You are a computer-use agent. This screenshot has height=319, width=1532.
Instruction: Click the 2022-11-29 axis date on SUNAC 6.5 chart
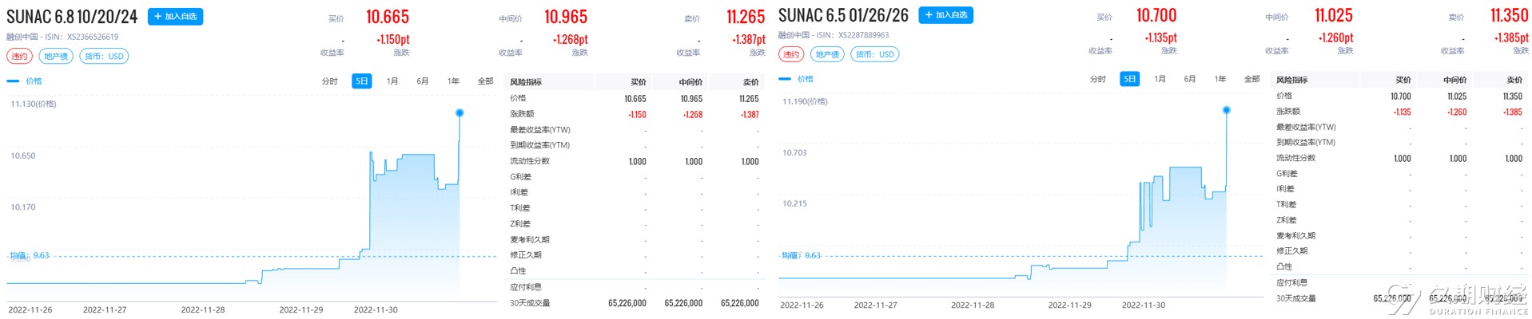click(1070, 305)
